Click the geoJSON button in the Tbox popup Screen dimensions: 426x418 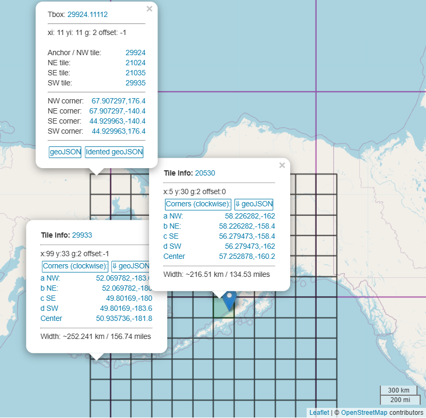(65, 152)
